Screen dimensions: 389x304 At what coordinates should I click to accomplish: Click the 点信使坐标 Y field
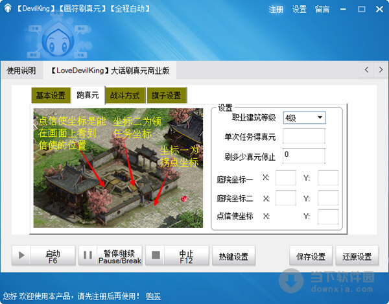pyautogui.click(x=328, y=216)
